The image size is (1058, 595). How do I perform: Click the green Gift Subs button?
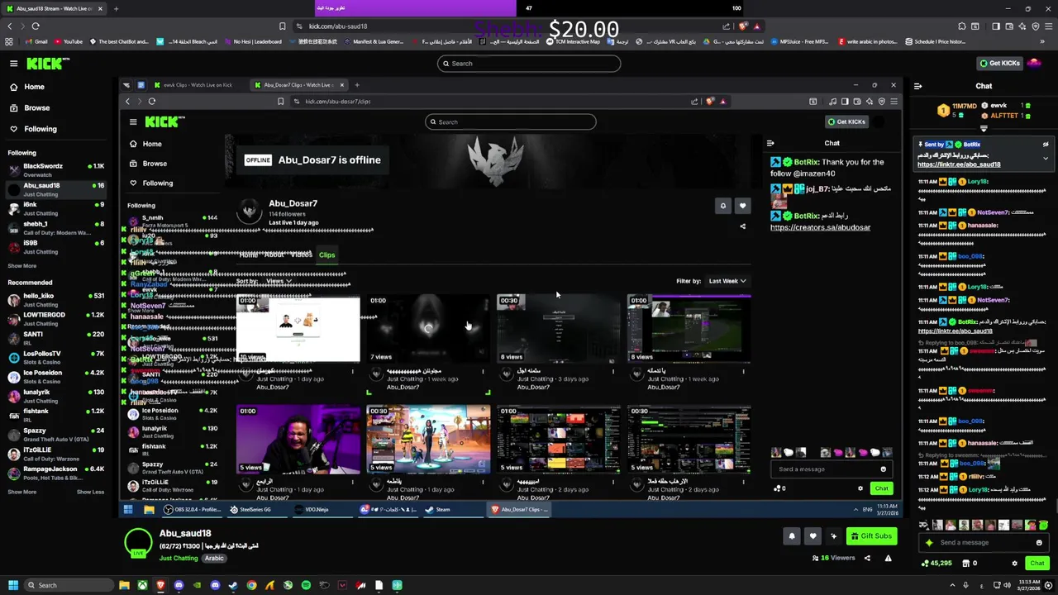(x=871, y=535)
